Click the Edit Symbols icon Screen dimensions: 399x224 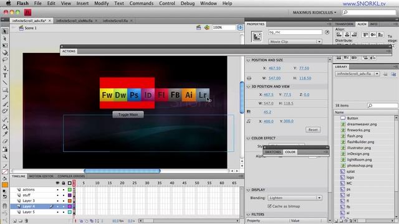pyautogui.click(x=206, y=27)
